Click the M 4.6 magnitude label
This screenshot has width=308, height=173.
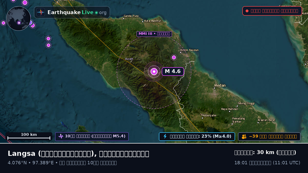coord(173,72)
